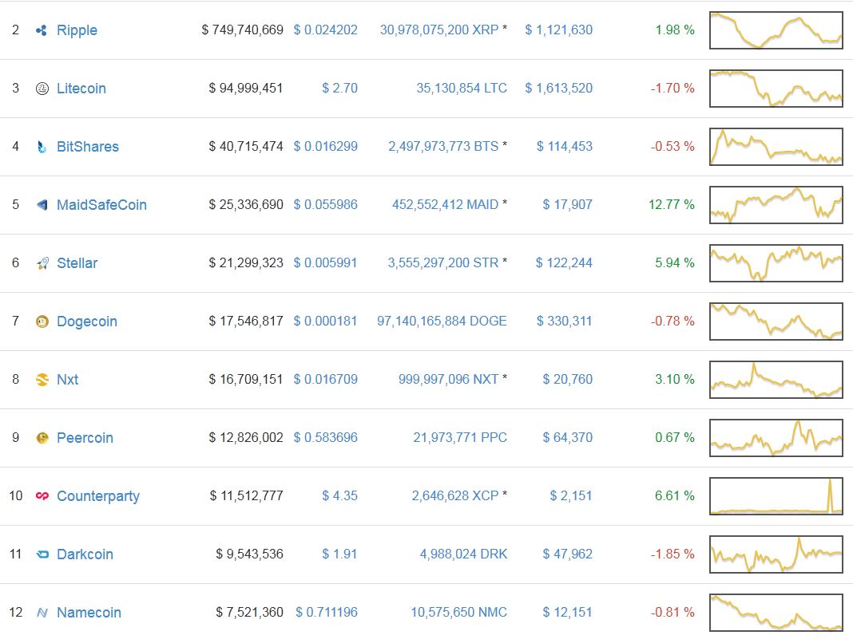Viewport: 853px width, 639px height.
Task: Click the MaidSafeCoin logo icon
Action: click(x=42, y=205)
